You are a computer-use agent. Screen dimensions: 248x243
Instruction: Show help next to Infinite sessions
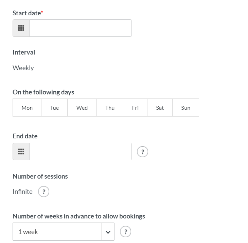tap(44, 192)
